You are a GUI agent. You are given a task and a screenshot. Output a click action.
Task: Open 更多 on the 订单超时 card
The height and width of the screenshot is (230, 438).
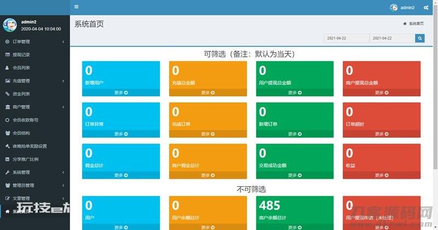pos(382,134)
